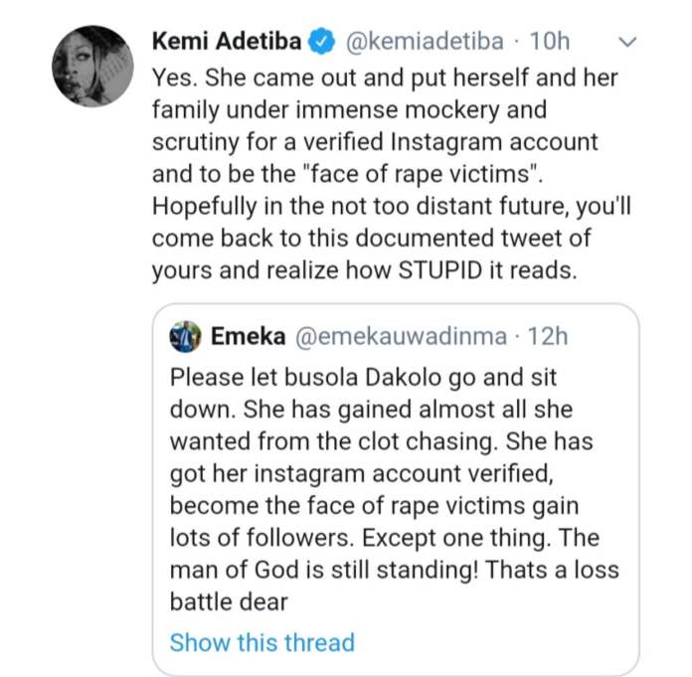This screenshot has width=692, height=677.
Task: Open the Kemi Adetiba display name
Action: [228, 43]
